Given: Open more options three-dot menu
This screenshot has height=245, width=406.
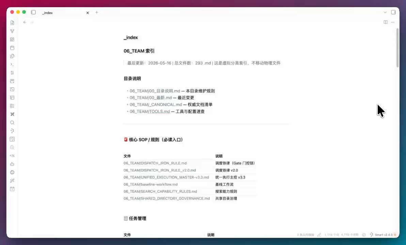Looking at the screenshot, I should pyautogui.click(x=393, y=22).
